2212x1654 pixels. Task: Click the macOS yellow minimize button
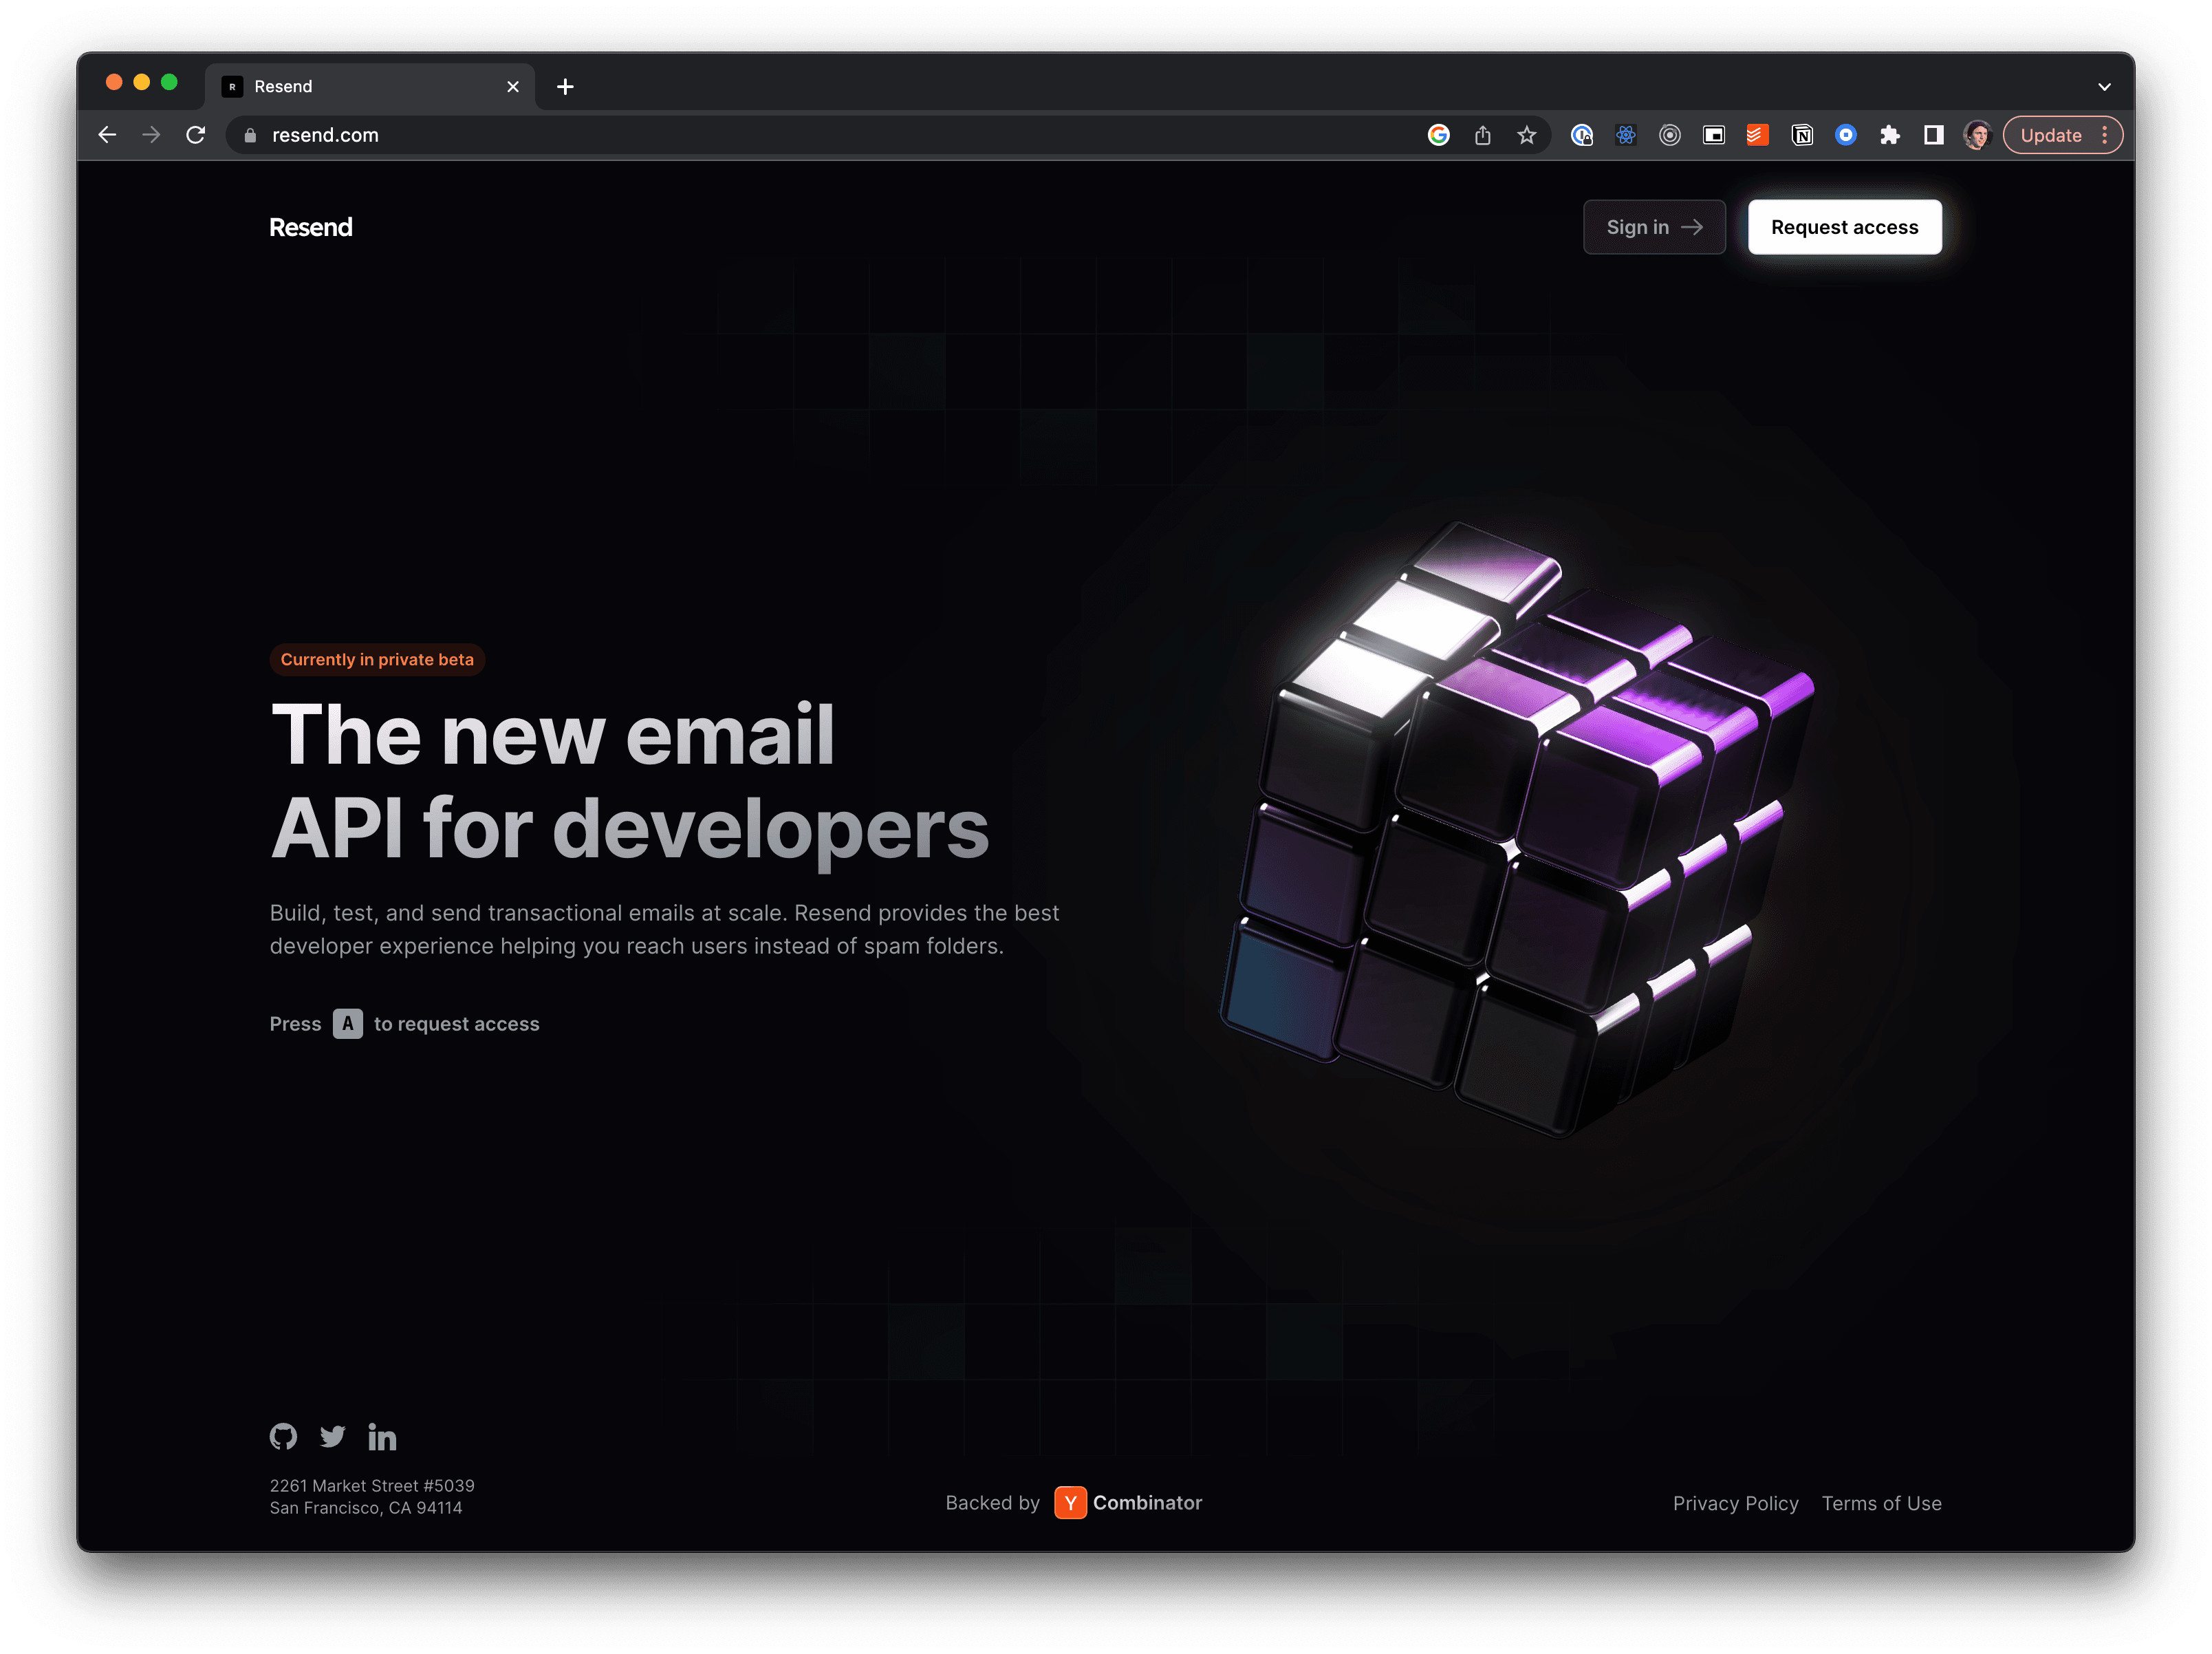(142, 83)
